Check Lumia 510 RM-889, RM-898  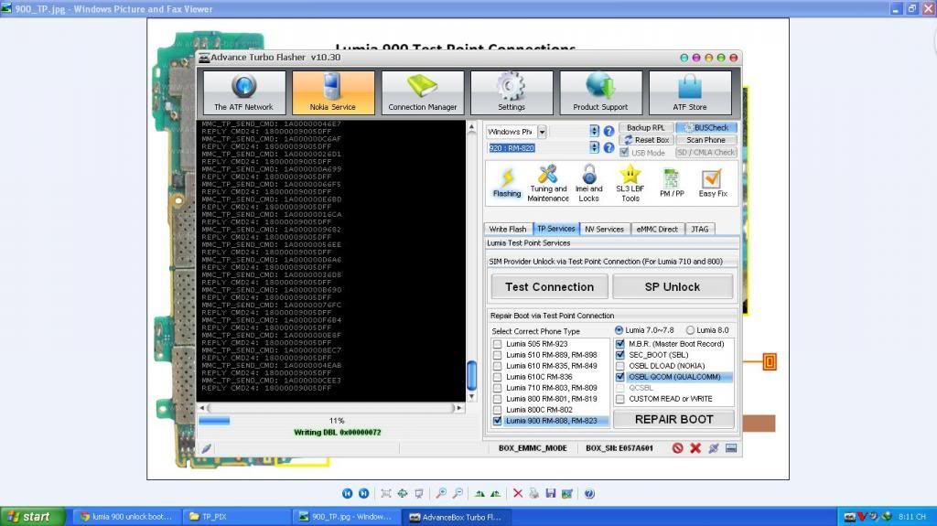pos(497,355)
